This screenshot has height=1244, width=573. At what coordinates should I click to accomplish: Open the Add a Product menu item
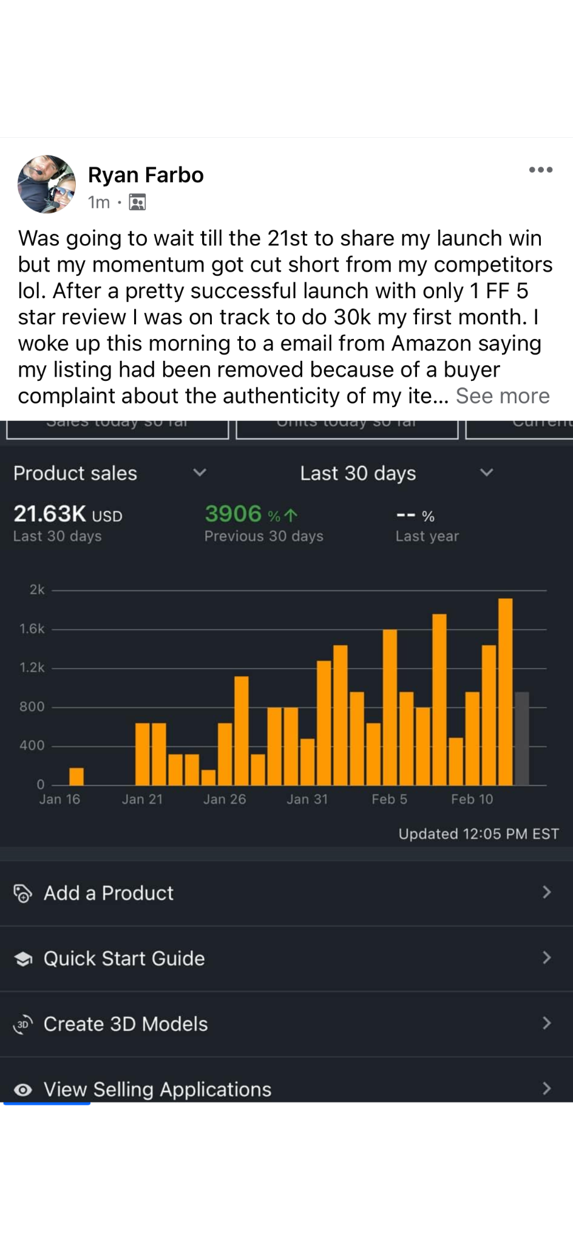tap(109, 894)
